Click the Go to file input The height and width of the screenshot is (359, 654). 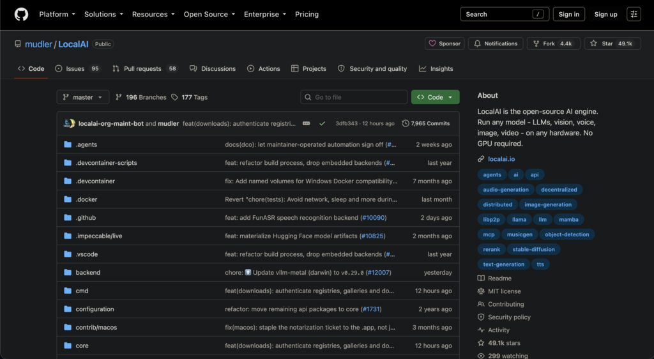click(x=354, y=97)
